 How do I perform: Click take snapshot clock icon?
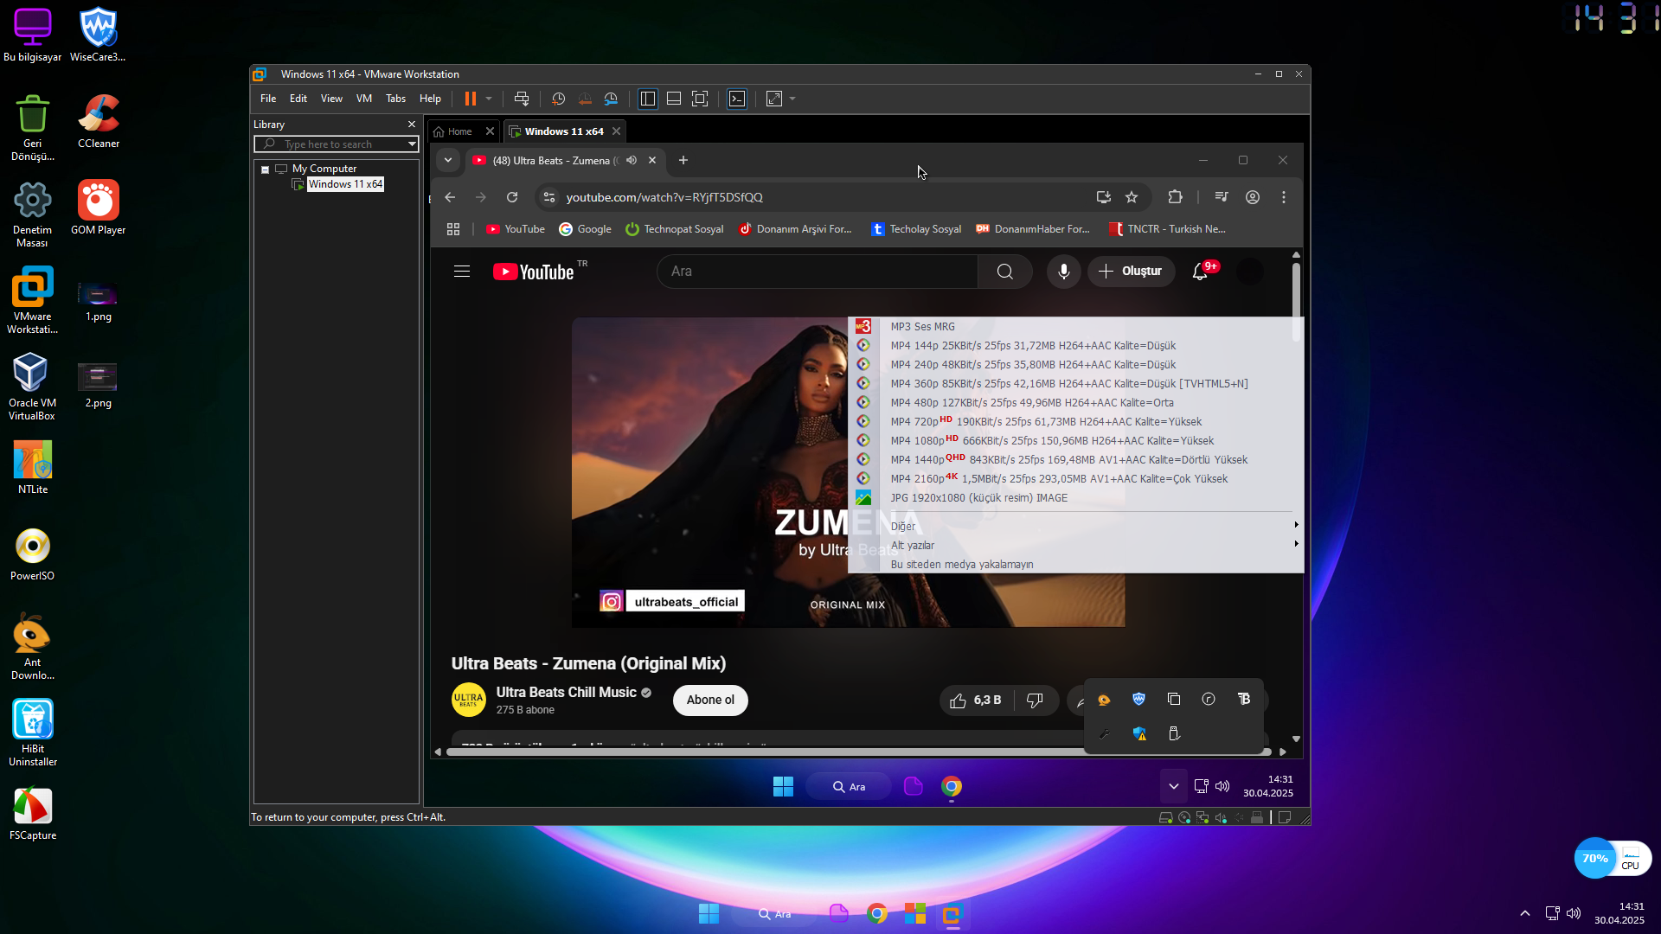pyautogui.click(x=558, y=99)
